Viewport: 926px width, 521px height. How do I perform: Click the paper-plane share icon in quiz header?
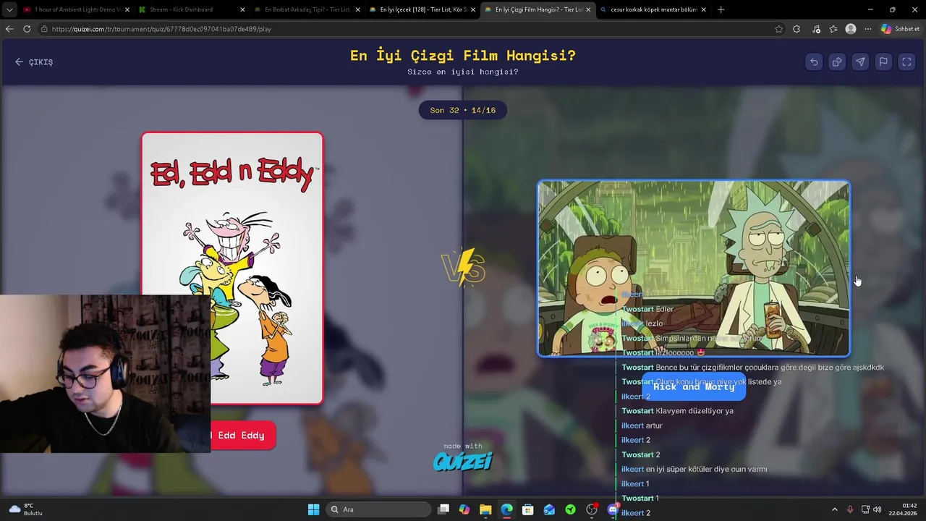pyautogui.click(x=860, y=62)
